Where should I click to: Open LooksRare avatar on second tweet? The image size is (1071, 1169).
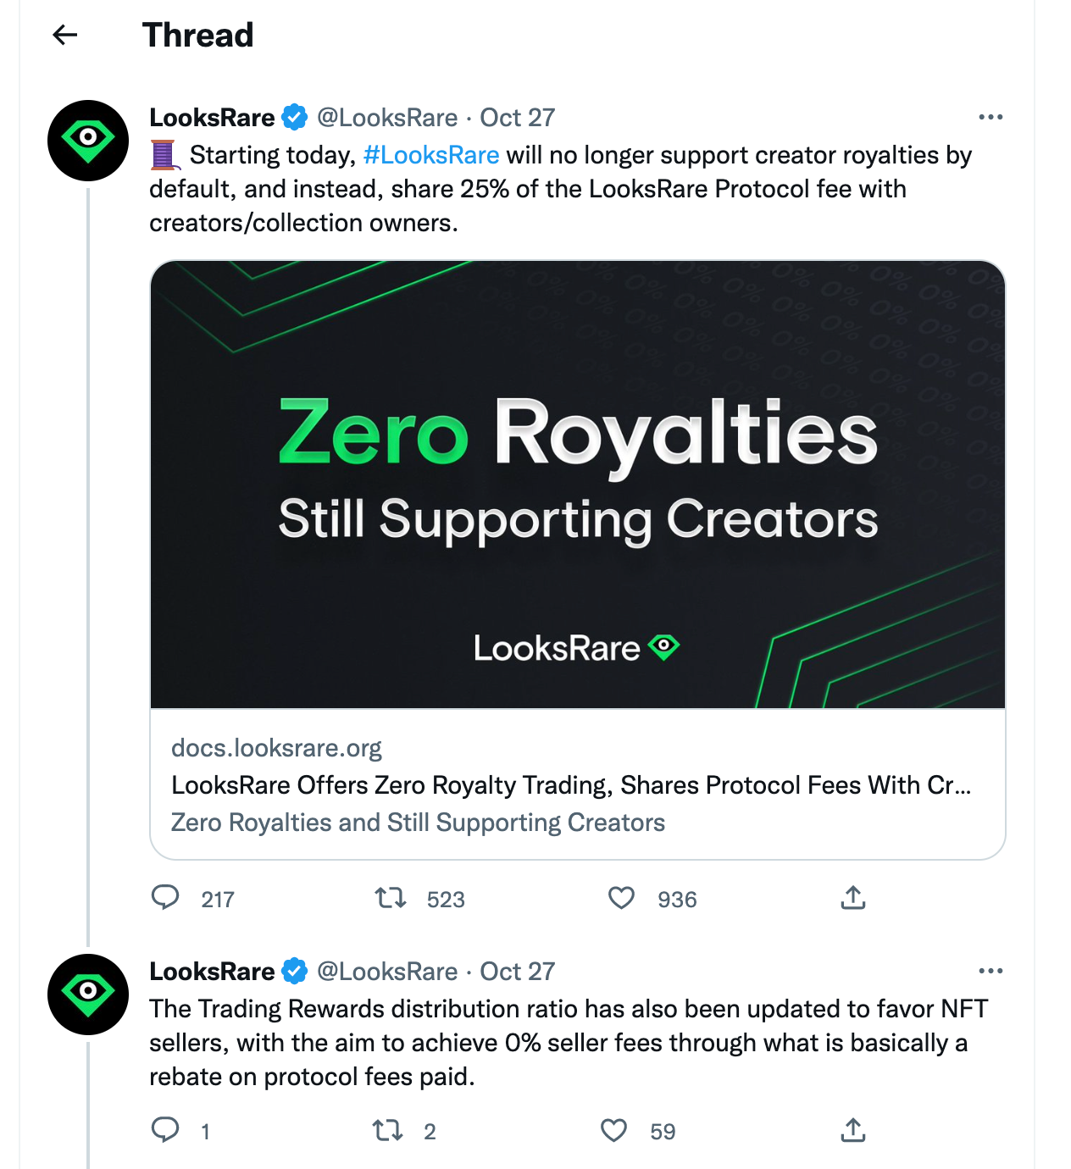pos(88,994)
